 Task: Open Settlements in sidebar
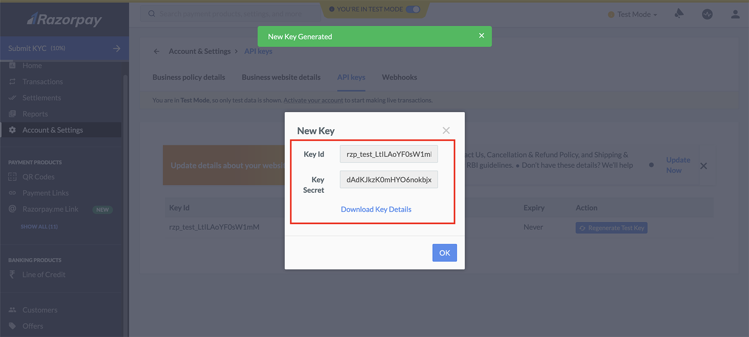coord(42,98)
